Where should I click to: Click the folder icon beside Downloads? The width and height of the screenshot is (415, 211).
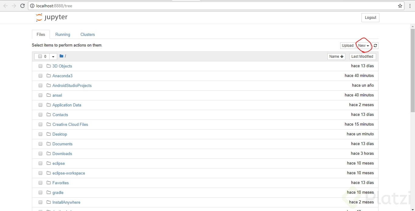(x=49, y=154)
